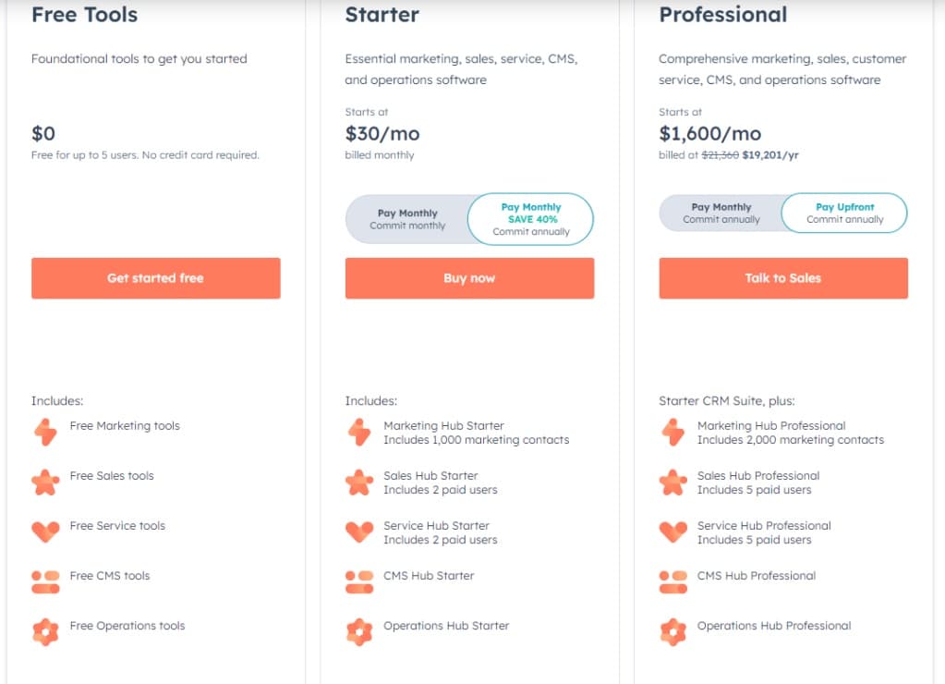Click the Free Service tools heart icon
Viewport: 945px width, 684px height.
pos(45,532)
